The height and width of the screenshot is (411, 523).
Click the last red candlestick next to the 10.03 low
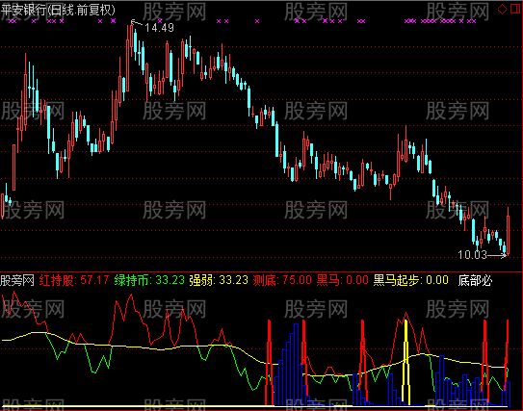(x=508, y=231)
